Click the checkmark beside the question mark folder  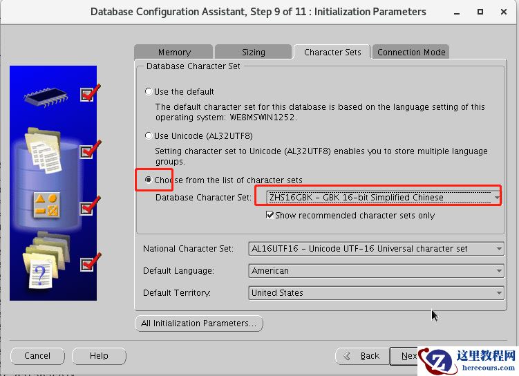pos(90,263)
